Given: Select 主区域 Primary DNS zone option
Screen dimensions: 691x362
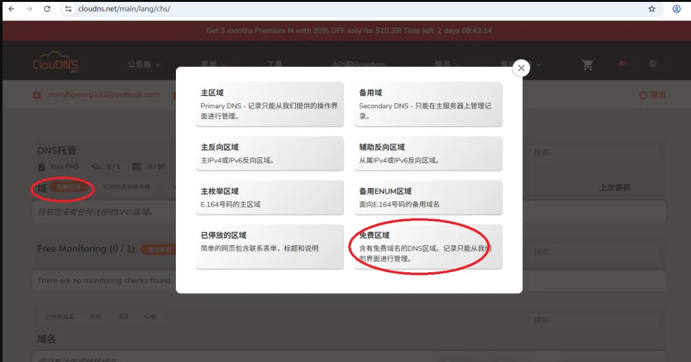Looking at the screenshot, I should point(270,105).
